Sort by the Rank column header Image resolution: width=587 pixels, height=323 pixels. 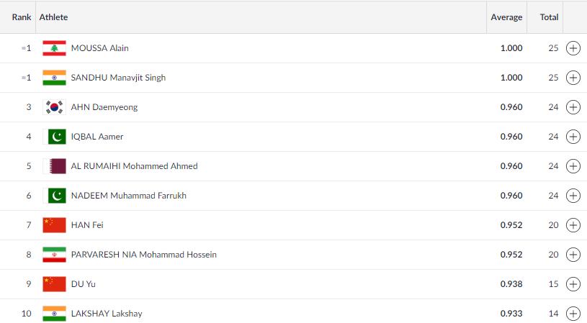click(x=22, y=17)
